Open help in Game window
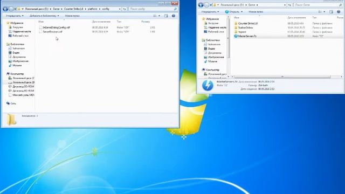 point(339,12)
